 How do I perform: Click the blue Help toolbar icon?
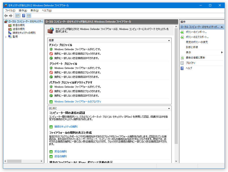tap(24, 15)
